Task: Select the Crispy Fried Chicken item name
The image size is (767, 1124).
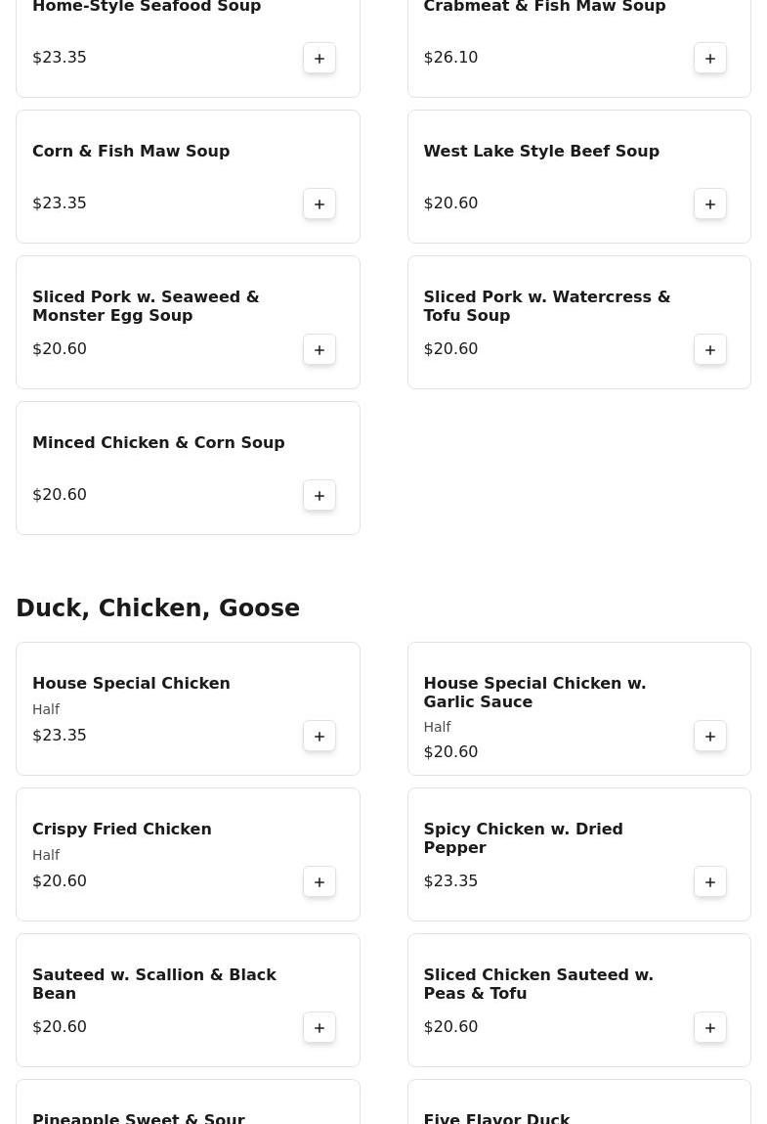Action: tap(121, 830)
